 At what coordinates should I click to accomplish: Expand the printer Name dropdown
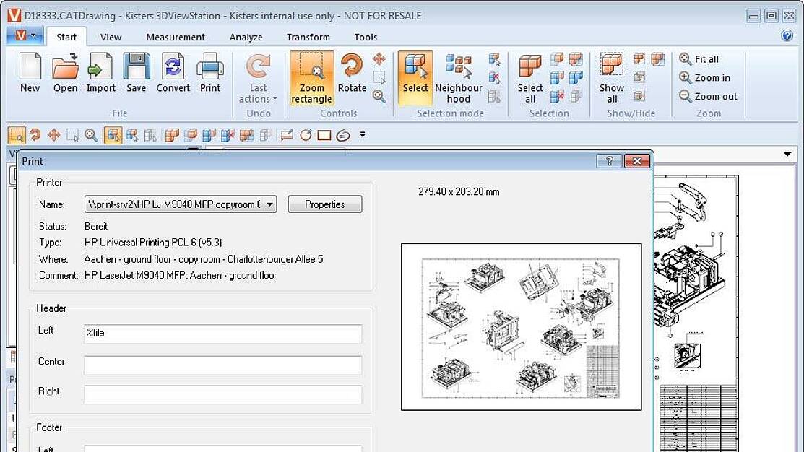click(x=269, y=204)
